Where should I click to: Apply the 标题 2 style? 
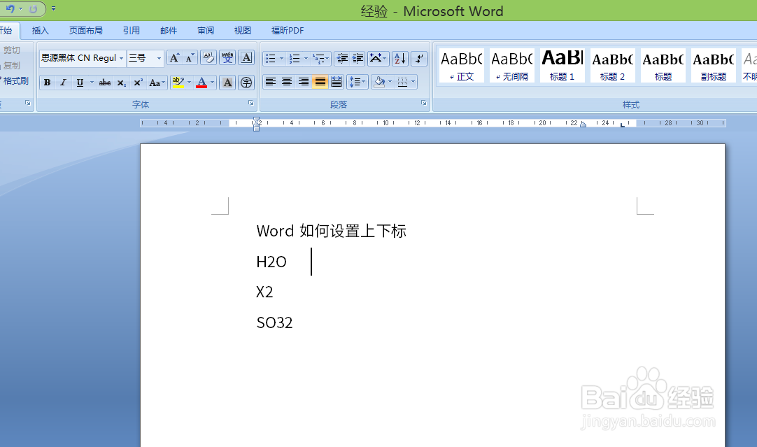click(613, 65)
